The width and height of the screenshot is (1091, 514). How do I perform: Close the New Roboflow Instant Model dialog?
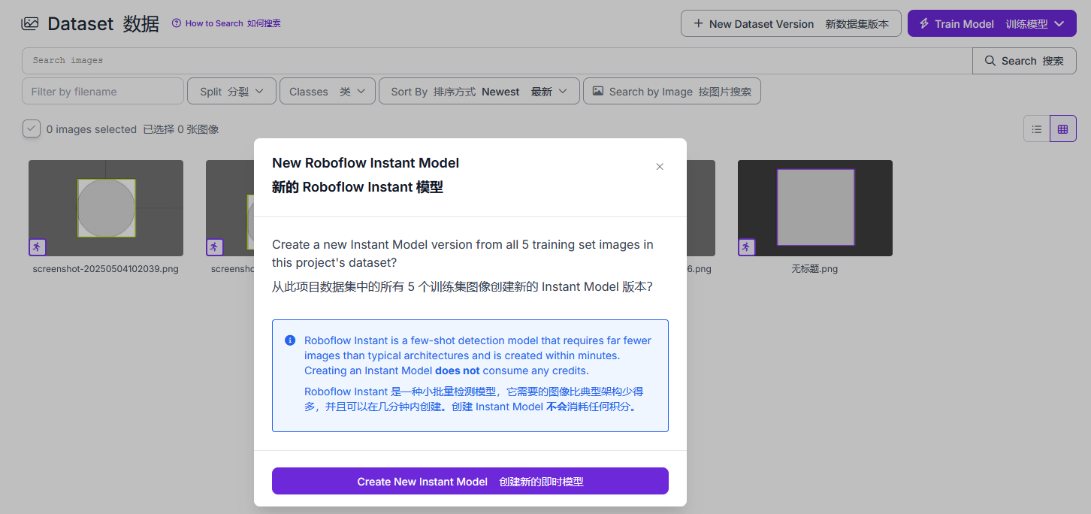(x=660, y=167)
